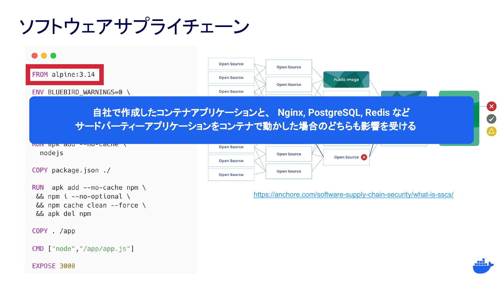503x283 pixels.
Task: Click 'RUN apk add --no-cache npm \' line
Action: pyautogui.click(x=89, y=188)
